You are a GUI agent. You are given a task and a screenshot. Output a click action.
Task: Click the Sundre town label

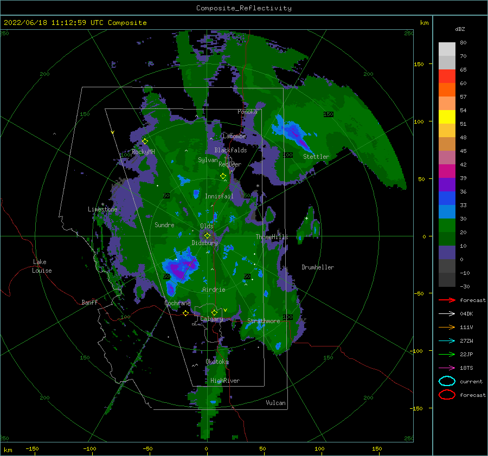[164, 224]
